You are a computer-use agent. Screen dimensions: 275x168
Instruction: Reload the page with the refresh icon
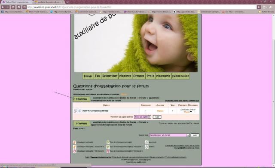pos(13,7)
